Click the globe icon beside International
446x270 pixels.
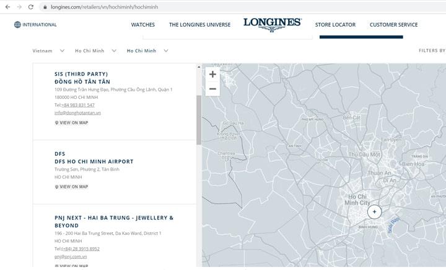17,25
